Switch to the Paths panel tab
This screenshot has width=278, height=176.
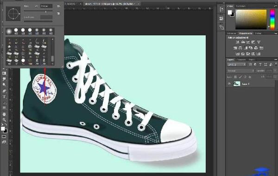click(252, 60)
